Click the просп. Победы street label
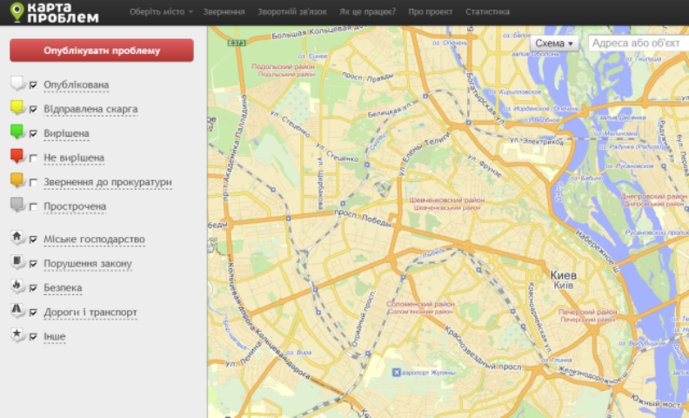 pyautogui.click(x=363, y=219)
